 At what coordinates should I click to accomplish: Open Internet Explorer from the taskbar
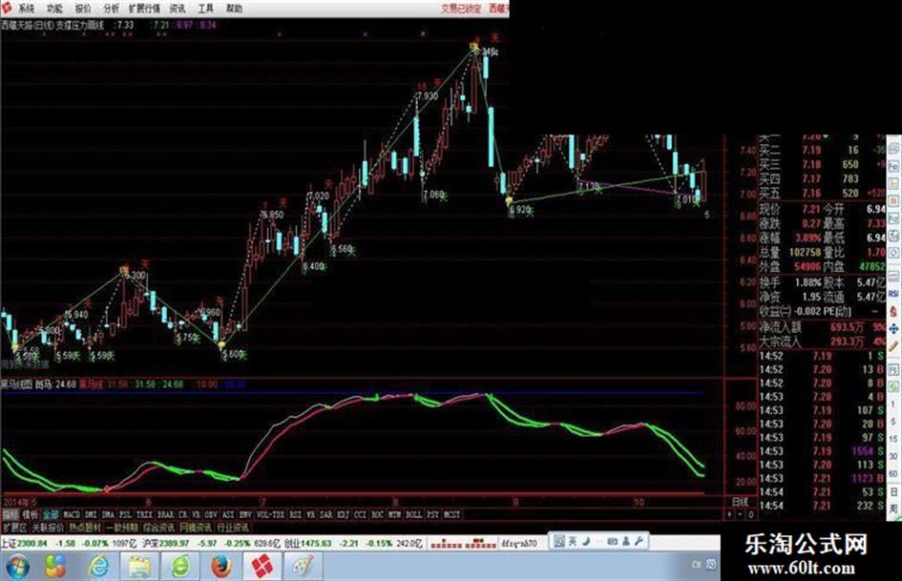coord(99,567)
